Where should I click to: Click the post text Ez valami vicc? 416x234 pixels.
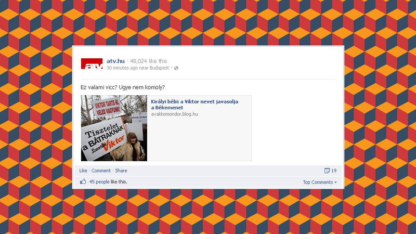pyautogui.click(x=123, y=87)
